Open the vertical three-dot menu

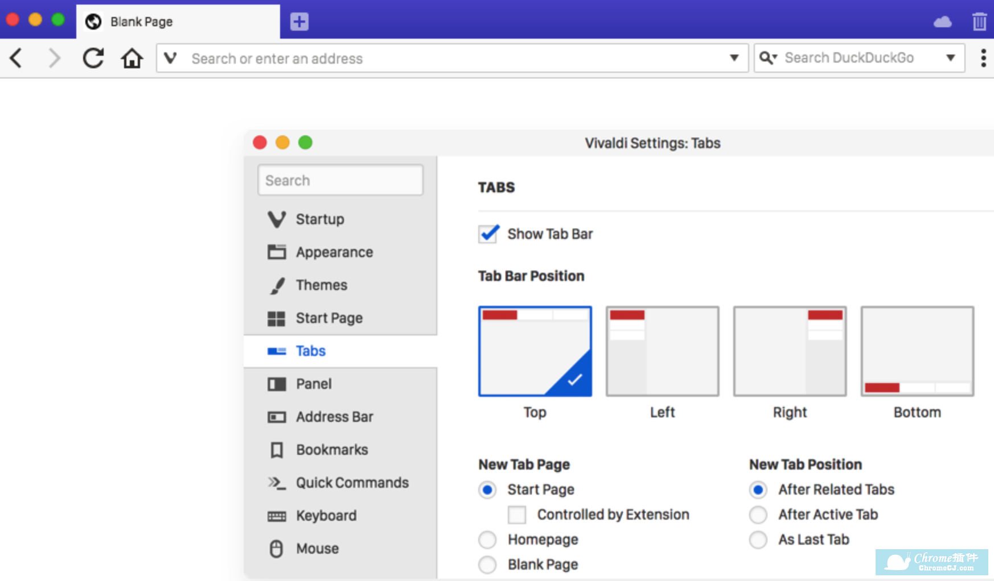point(983,58)
